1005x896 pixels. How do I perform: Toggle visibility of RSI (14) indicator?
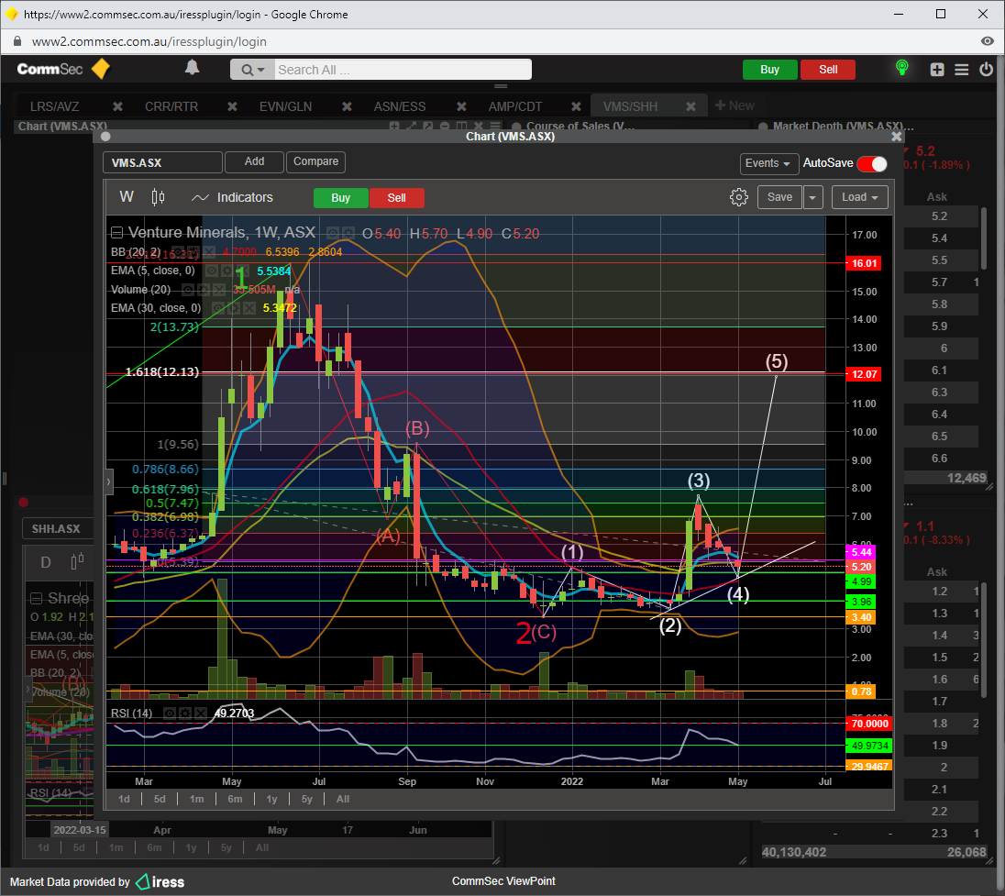pos(170,713)
